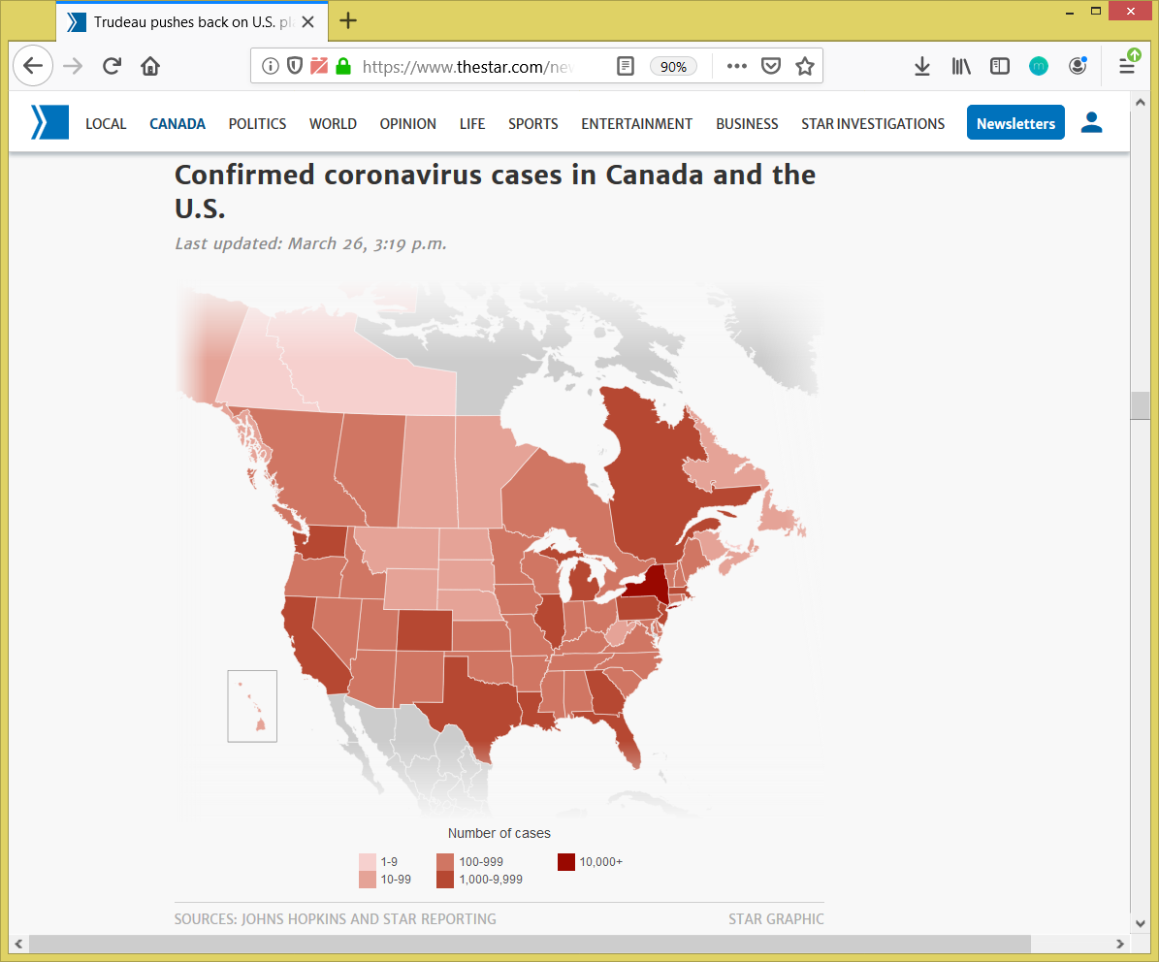Save the page to Pocket
The image size is (1159, 962).
point(770,66)
